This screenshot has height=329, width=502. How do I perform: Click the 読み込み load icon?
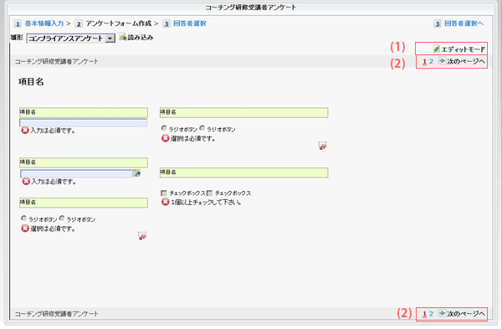(123, 37)
